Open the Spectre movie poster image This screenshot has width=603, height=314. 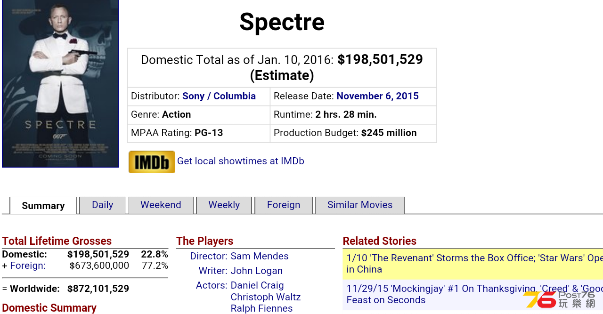pos(60,83)
